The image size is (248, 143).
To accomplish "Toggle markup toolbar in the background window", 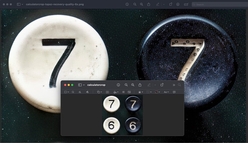I will (158, 4).
